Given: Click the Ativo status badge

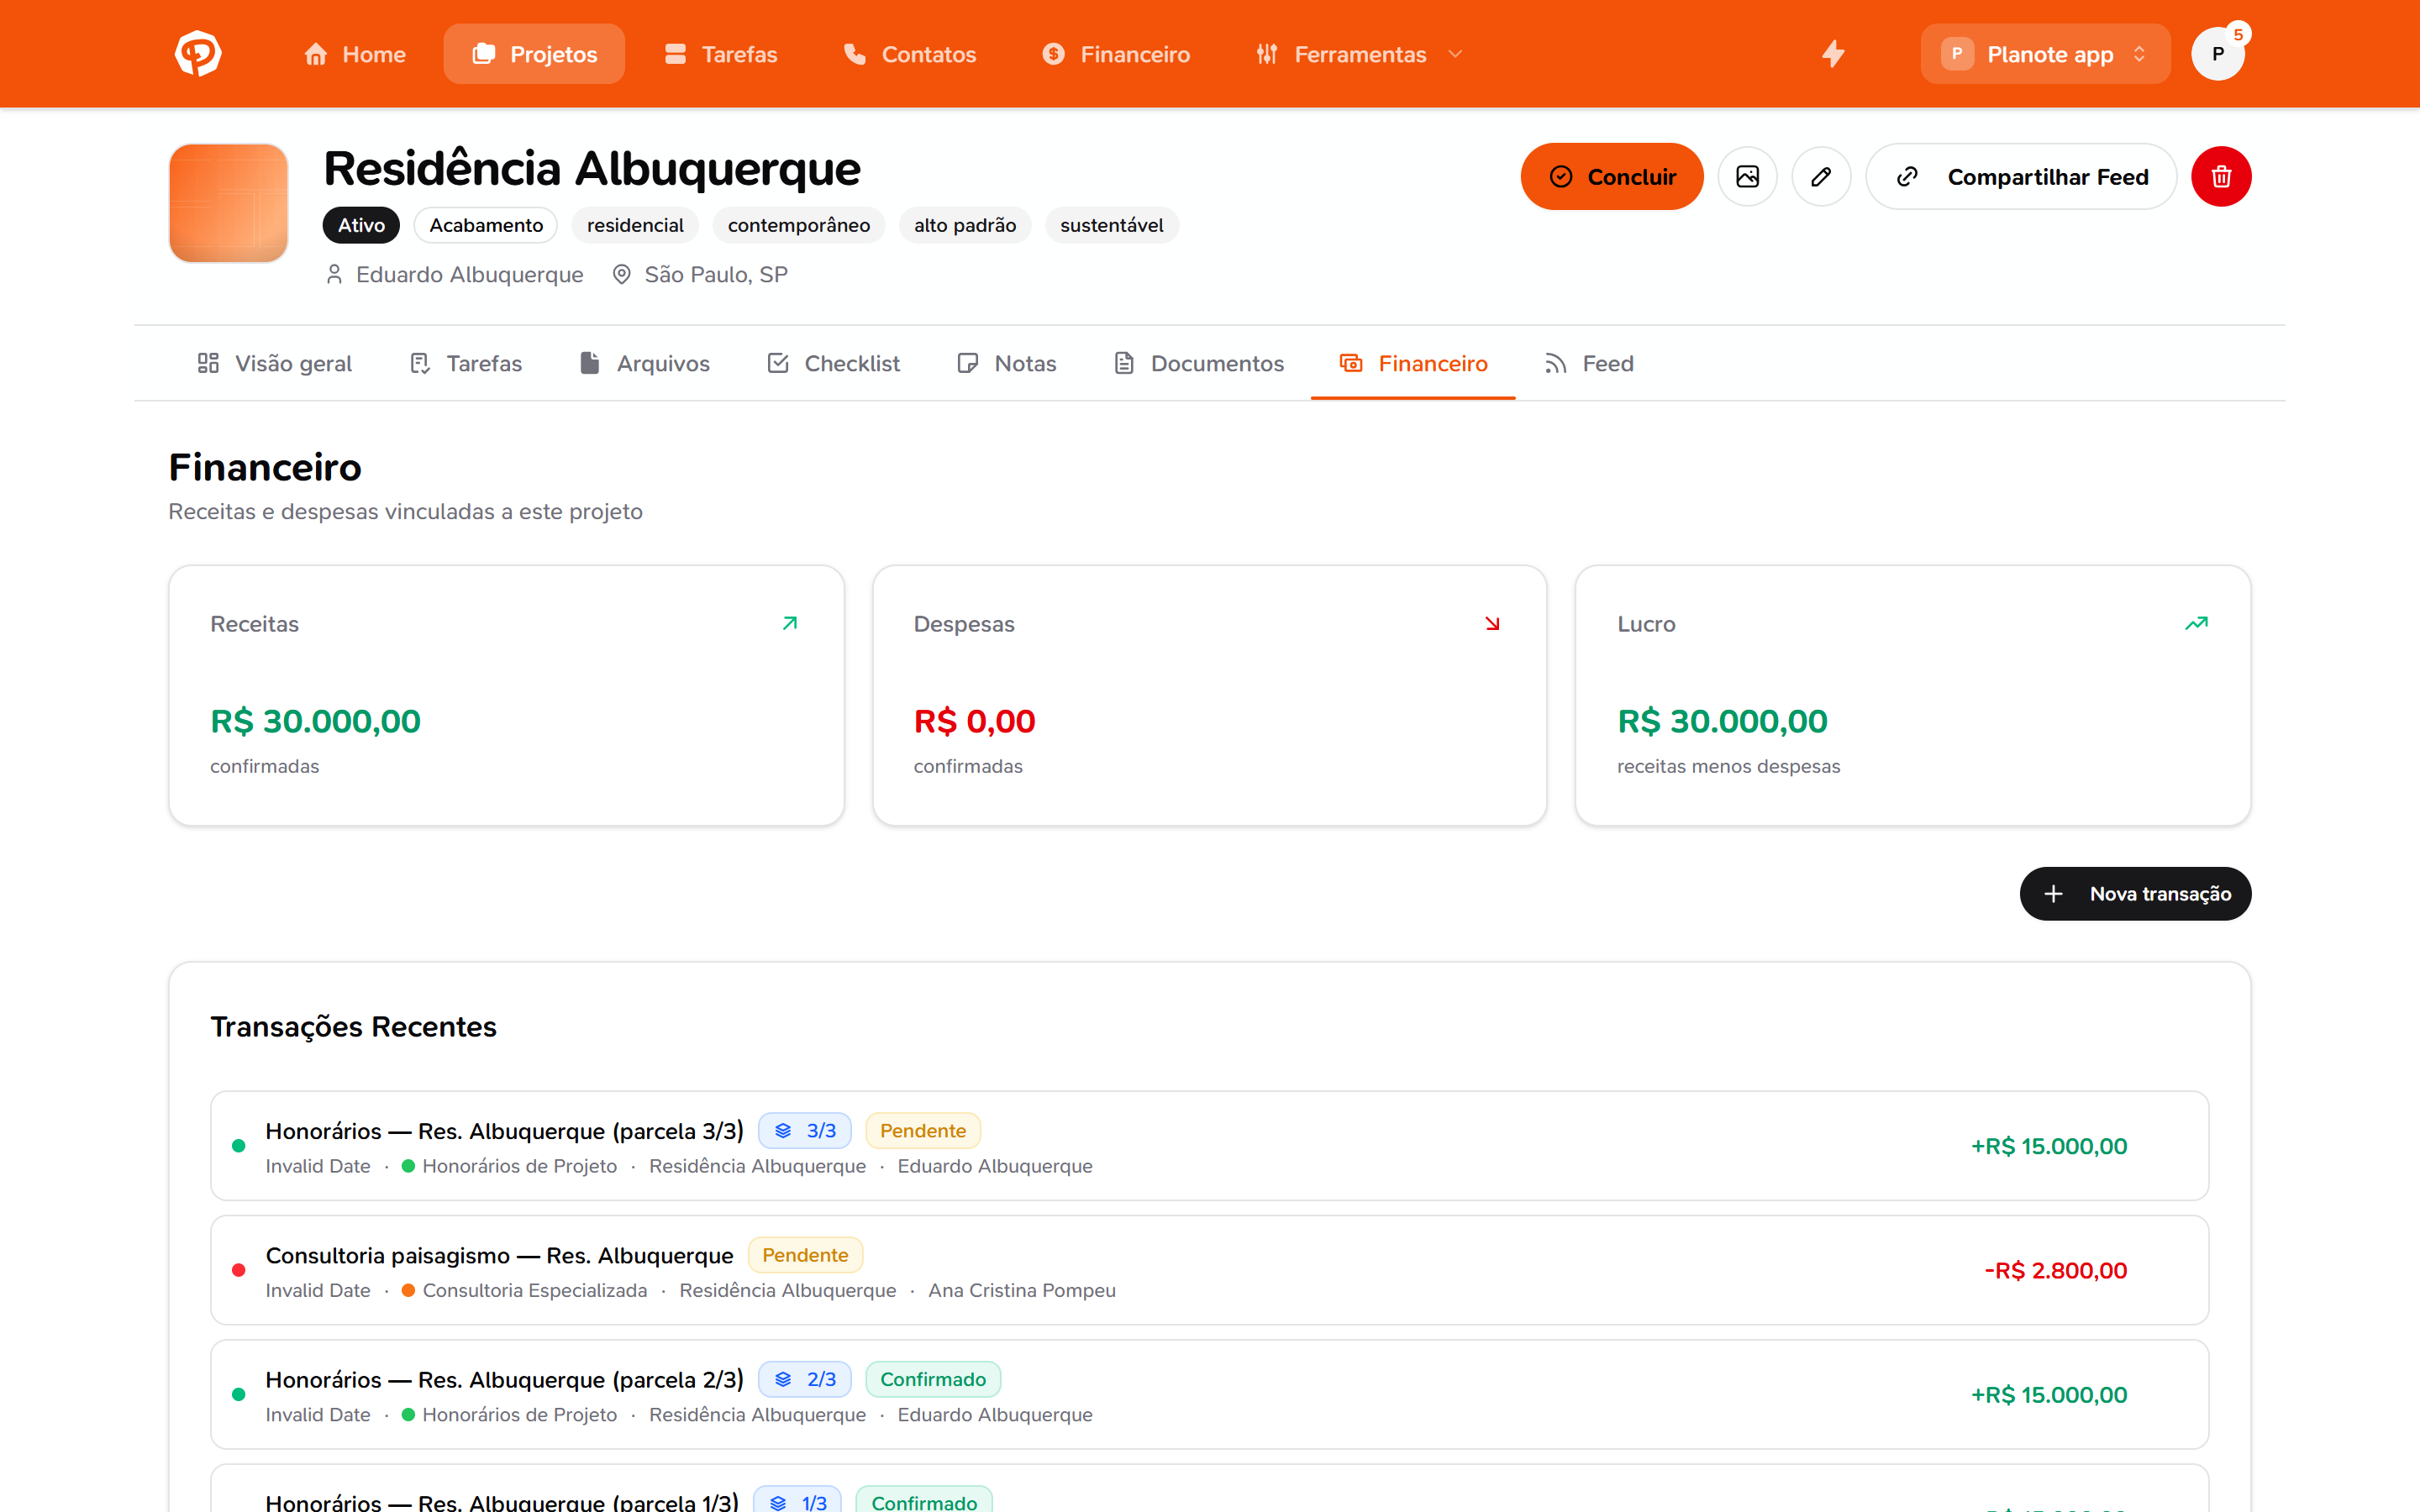Looking at the screenshot, I should coord(361,225).
